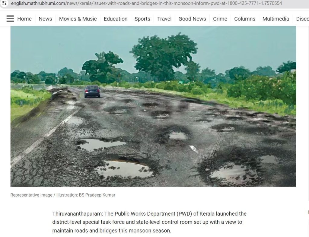Go to Sports section

pyautogui.click(x=142, y=19)
